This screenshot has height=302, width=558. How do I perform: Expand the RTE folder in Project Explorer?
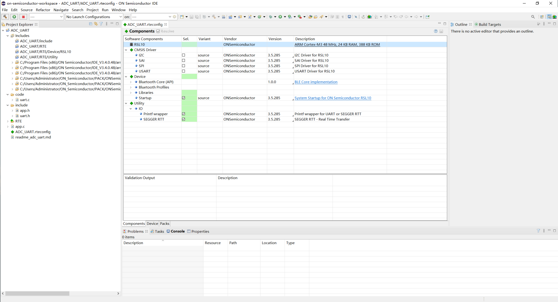tap(8, 121)
